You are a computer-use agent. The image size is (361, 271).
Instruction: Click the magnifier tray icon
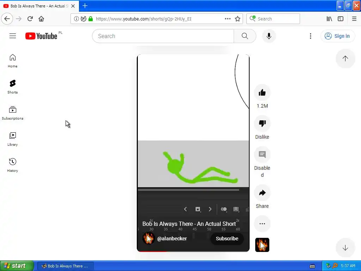[335, 266]
